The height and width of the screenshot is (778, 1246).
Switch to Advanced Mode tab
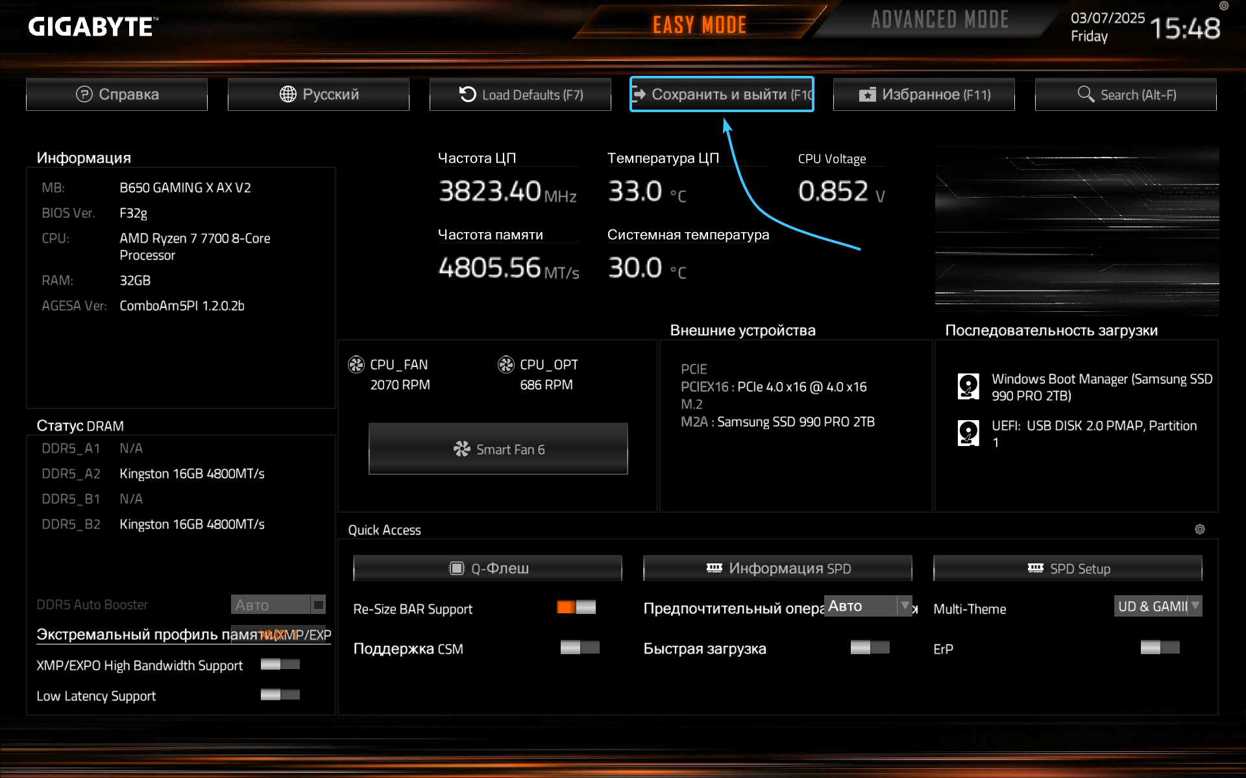[x=940, y=20]
